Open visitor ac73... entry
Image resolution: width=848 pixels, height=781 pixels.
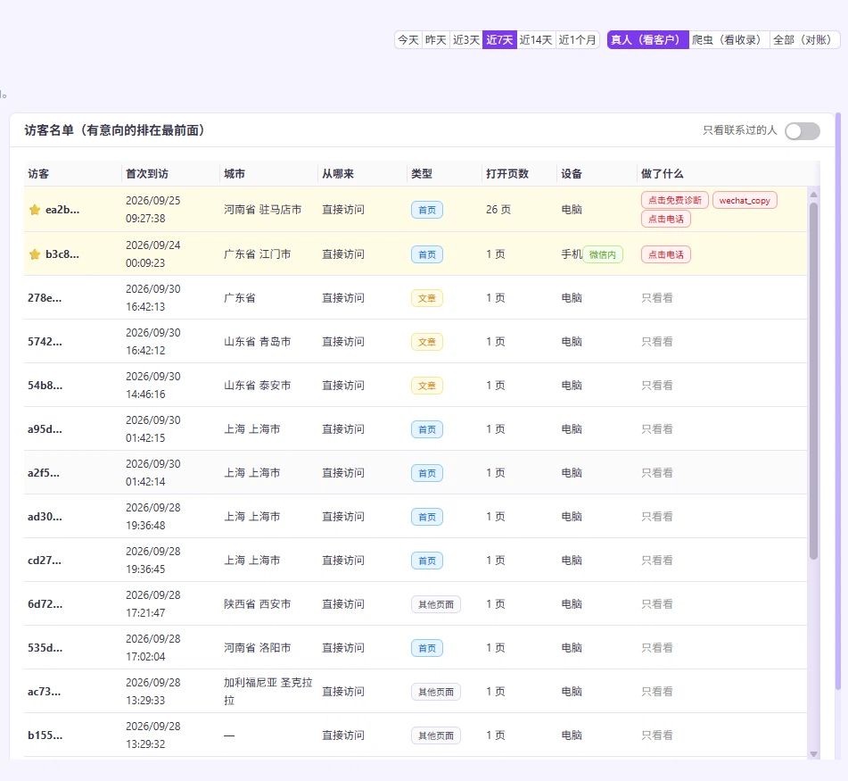point(45,692)
